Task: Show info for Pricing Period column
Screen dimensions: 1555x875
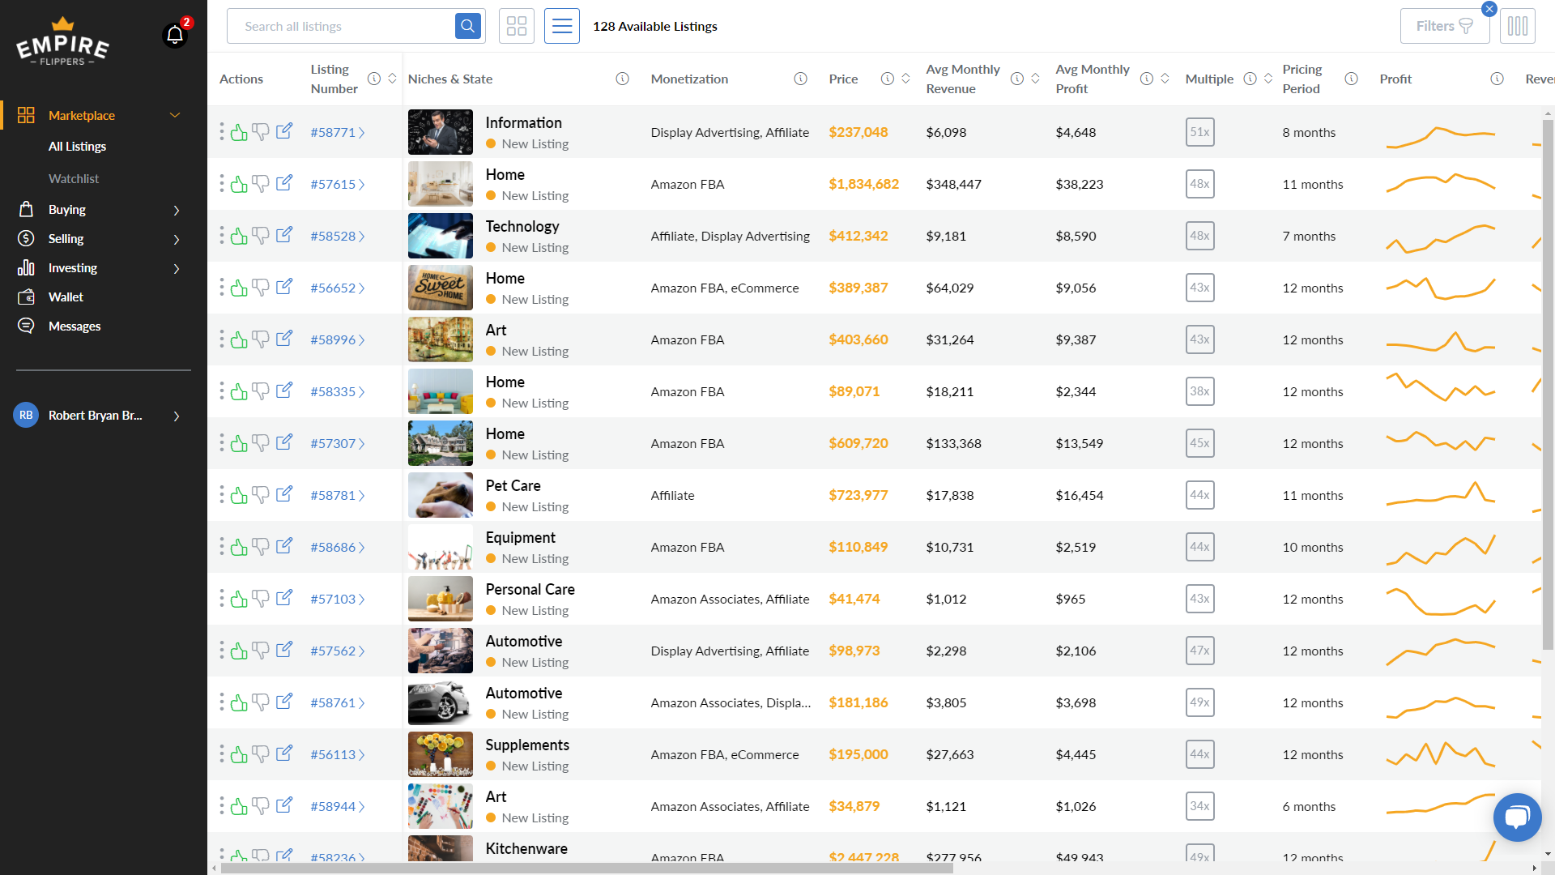Action: coord(1352,79)
